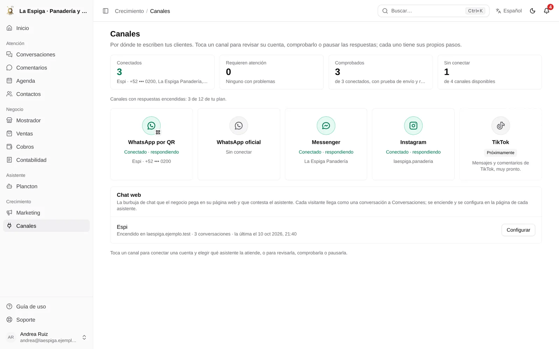Image resolution: width=559 pixels, height=349 pixels.
Task: Toggle the sidebar panel icon
Action: click(106, 11)
